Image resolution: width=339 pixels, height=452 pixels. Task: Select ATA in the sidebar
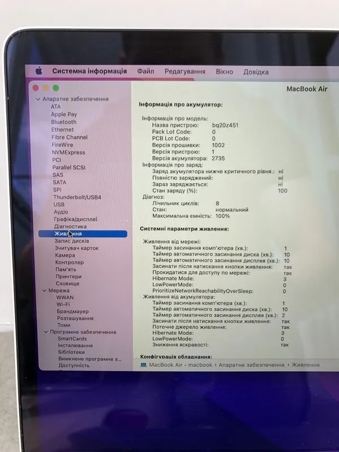click(x=56, y=107)
